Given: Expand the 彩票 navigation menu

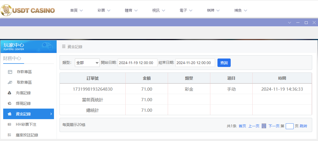Looking at the screenshot, I should (x=104, y=11).
